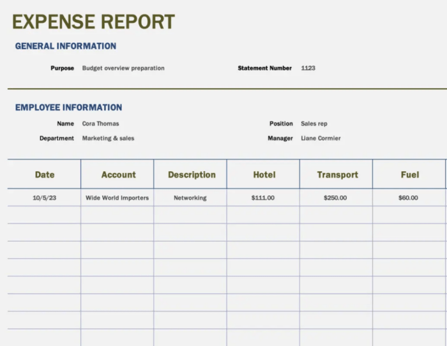Screen dimensions: 447x346
Task: Select the $111.00 hotel amount cell
Action: [263, 198]
